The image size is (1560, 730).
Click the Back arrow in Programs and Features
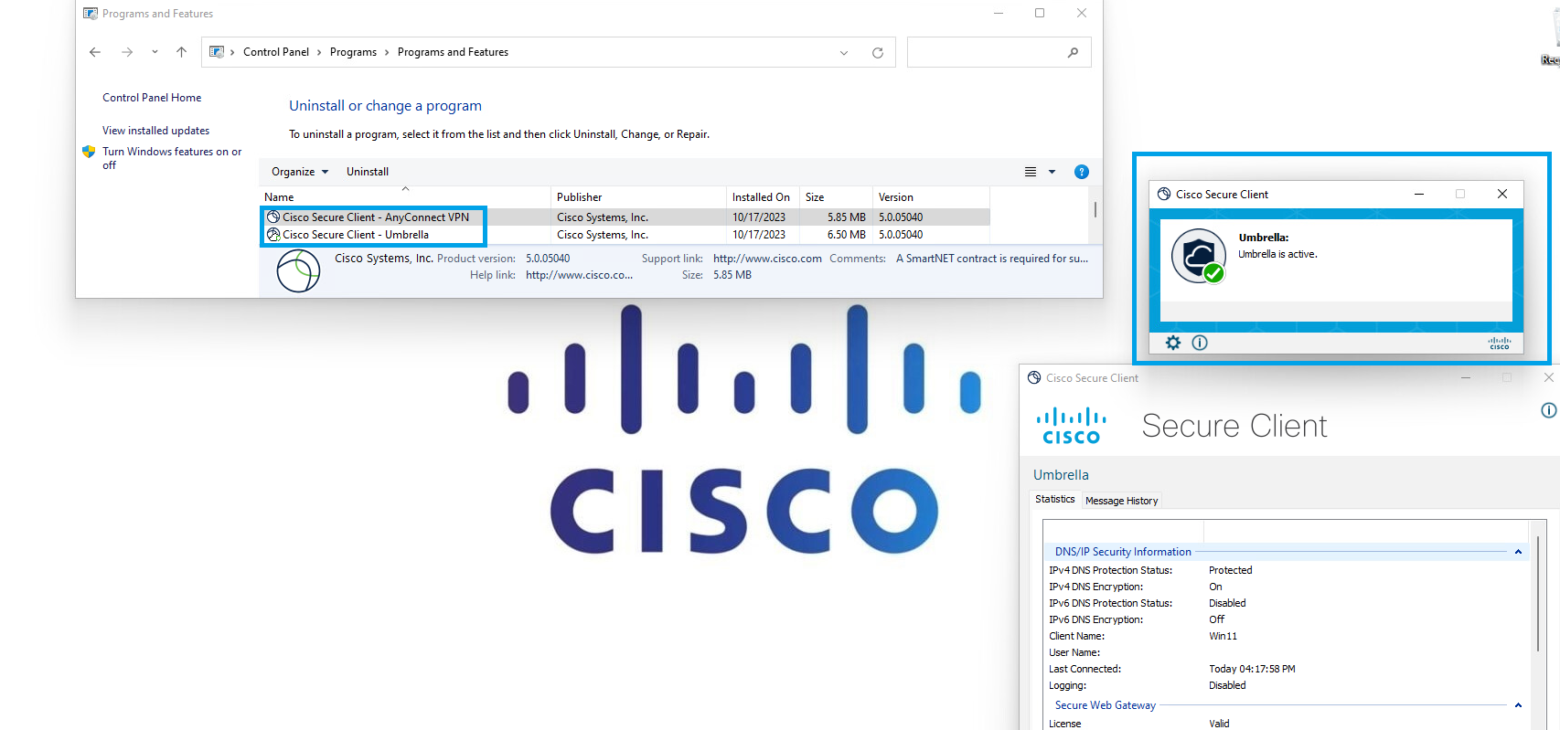coord(95,52)
